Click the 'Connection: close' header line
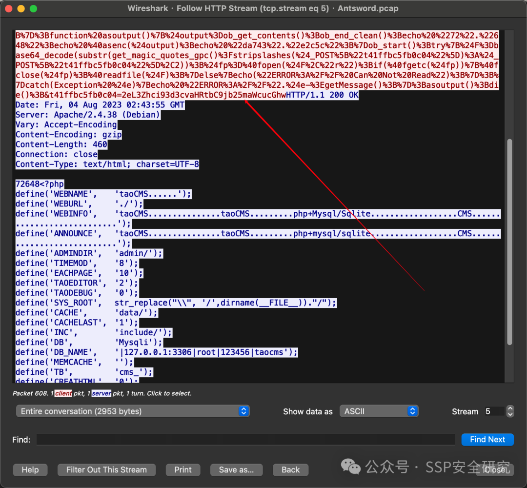The image size is (527, 488). tap(57, 154)
